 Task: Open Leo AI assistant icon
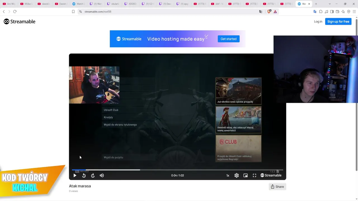pyautogui.click(x=343, y=11)
